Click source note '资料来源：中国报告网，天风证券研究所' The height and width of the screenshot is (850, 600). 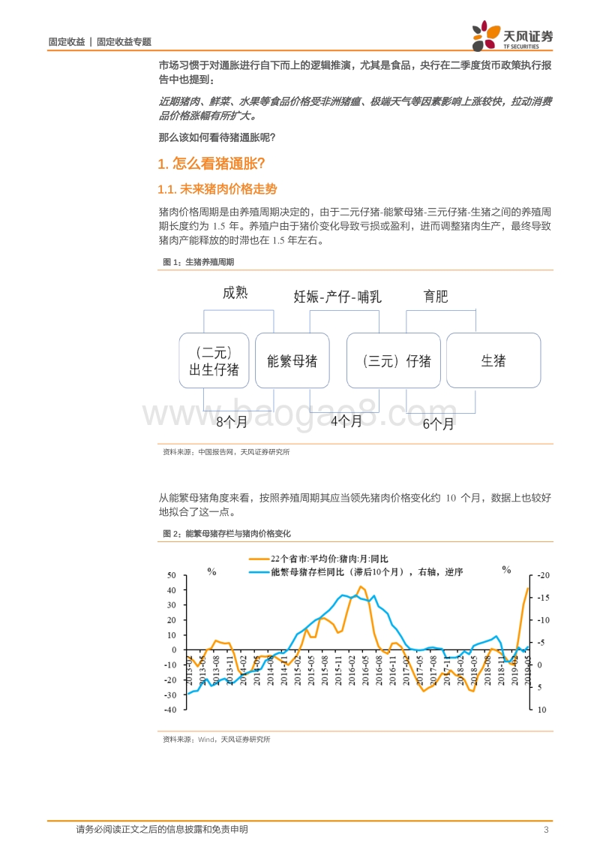pos(226,452)
